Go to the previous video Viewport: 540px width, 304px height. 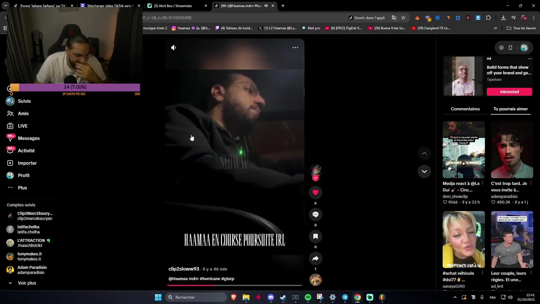(x=424, y=153)
